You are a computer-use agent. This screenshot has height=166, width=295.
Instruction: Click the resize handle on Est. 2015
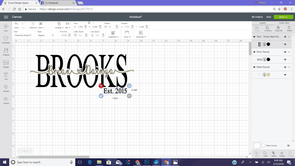coord(129,96)
